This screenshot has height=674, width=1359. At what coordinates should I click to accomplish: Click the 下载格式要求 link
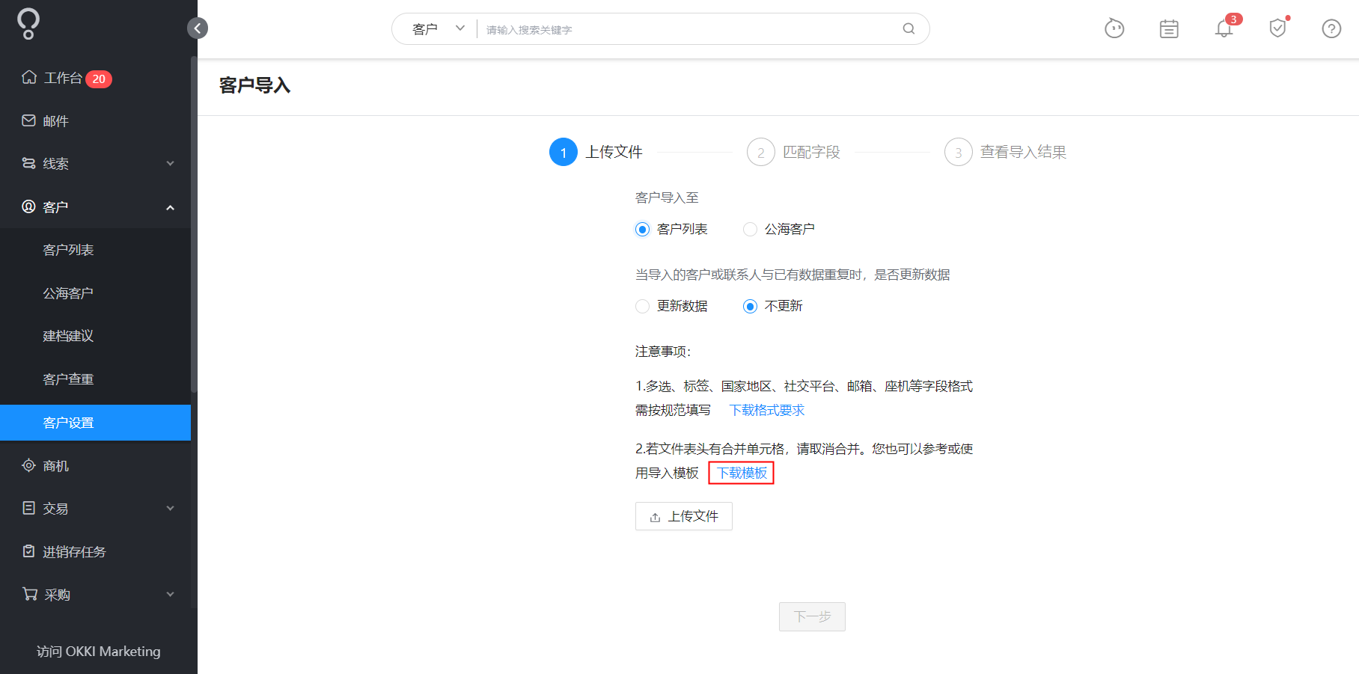click(x=767, y=410)
